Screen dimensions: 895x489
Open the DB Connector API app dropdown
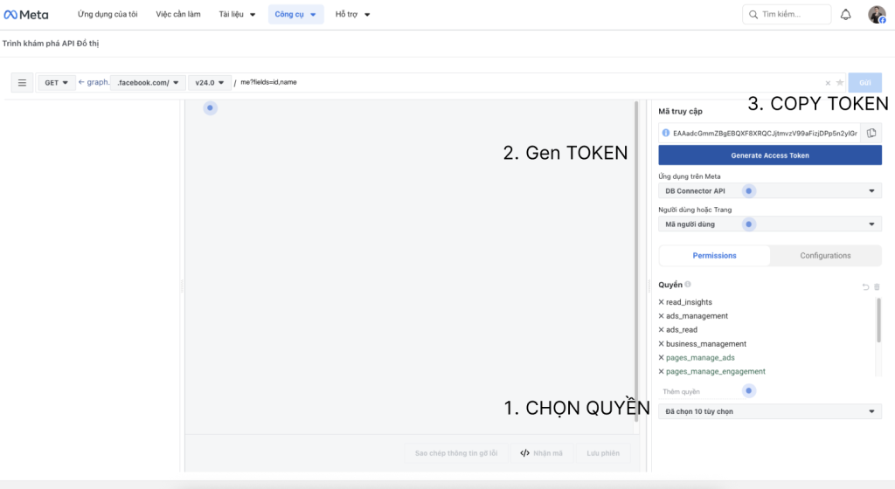click(769, 191)
